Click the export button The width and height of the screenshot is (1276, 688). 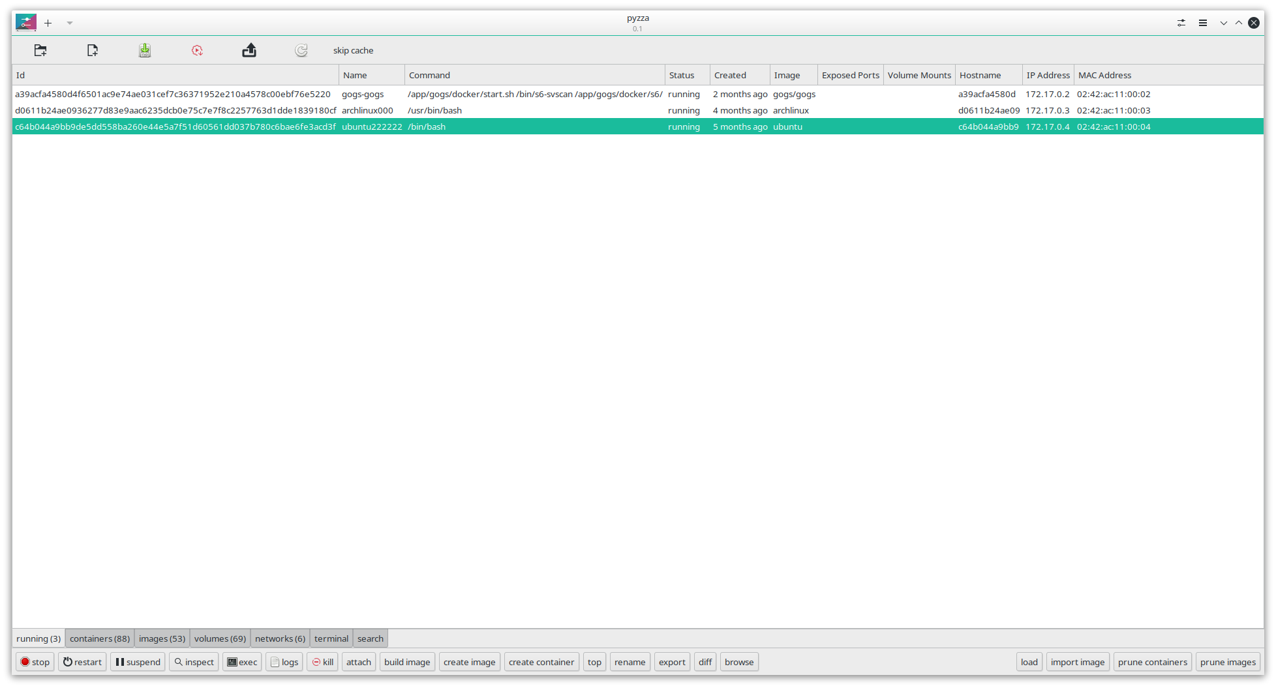tap(672, 662)
